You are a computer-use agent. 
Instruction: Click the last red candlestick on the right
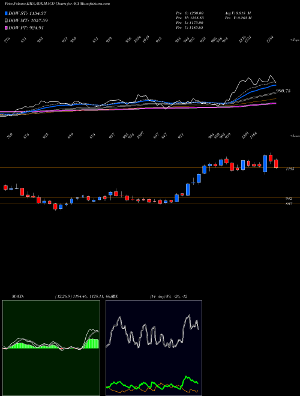pos(276,164)
